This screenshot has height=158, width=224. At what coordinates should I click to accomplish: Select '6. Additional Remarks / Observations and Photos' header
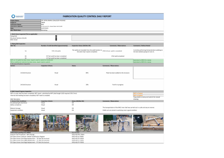click(x=87, y=114)
